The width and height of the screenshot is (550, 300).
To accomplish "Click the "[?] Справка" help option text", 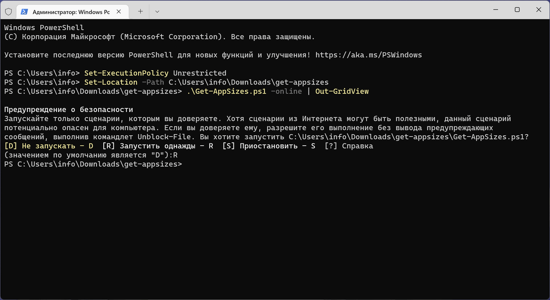I will (x=349, y=146).
